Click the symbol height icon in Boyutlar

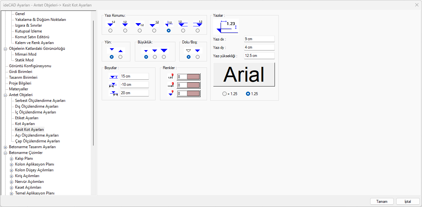114,76
